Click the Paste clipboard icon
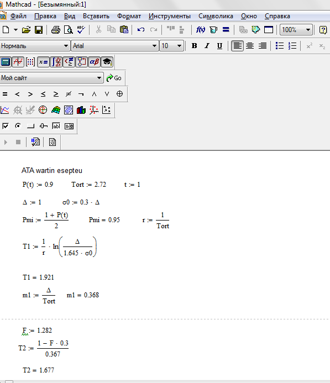 pyautogui.click(x=124, y=29)
